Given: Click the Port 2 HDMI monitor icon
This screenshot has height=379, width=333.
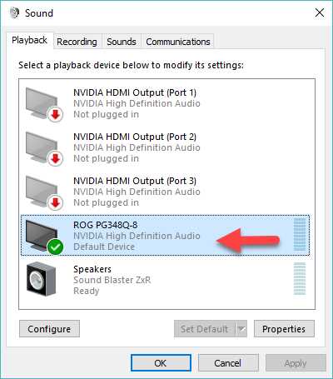Looking at the screenshot, I should 42,147.
